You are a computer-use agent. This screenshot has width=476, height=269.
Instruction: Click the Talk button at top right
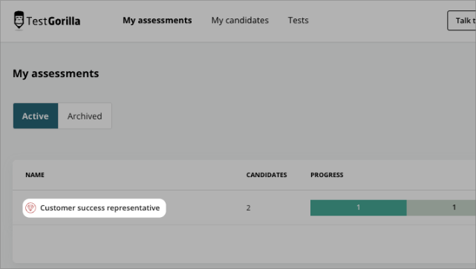tap(461, 20)
